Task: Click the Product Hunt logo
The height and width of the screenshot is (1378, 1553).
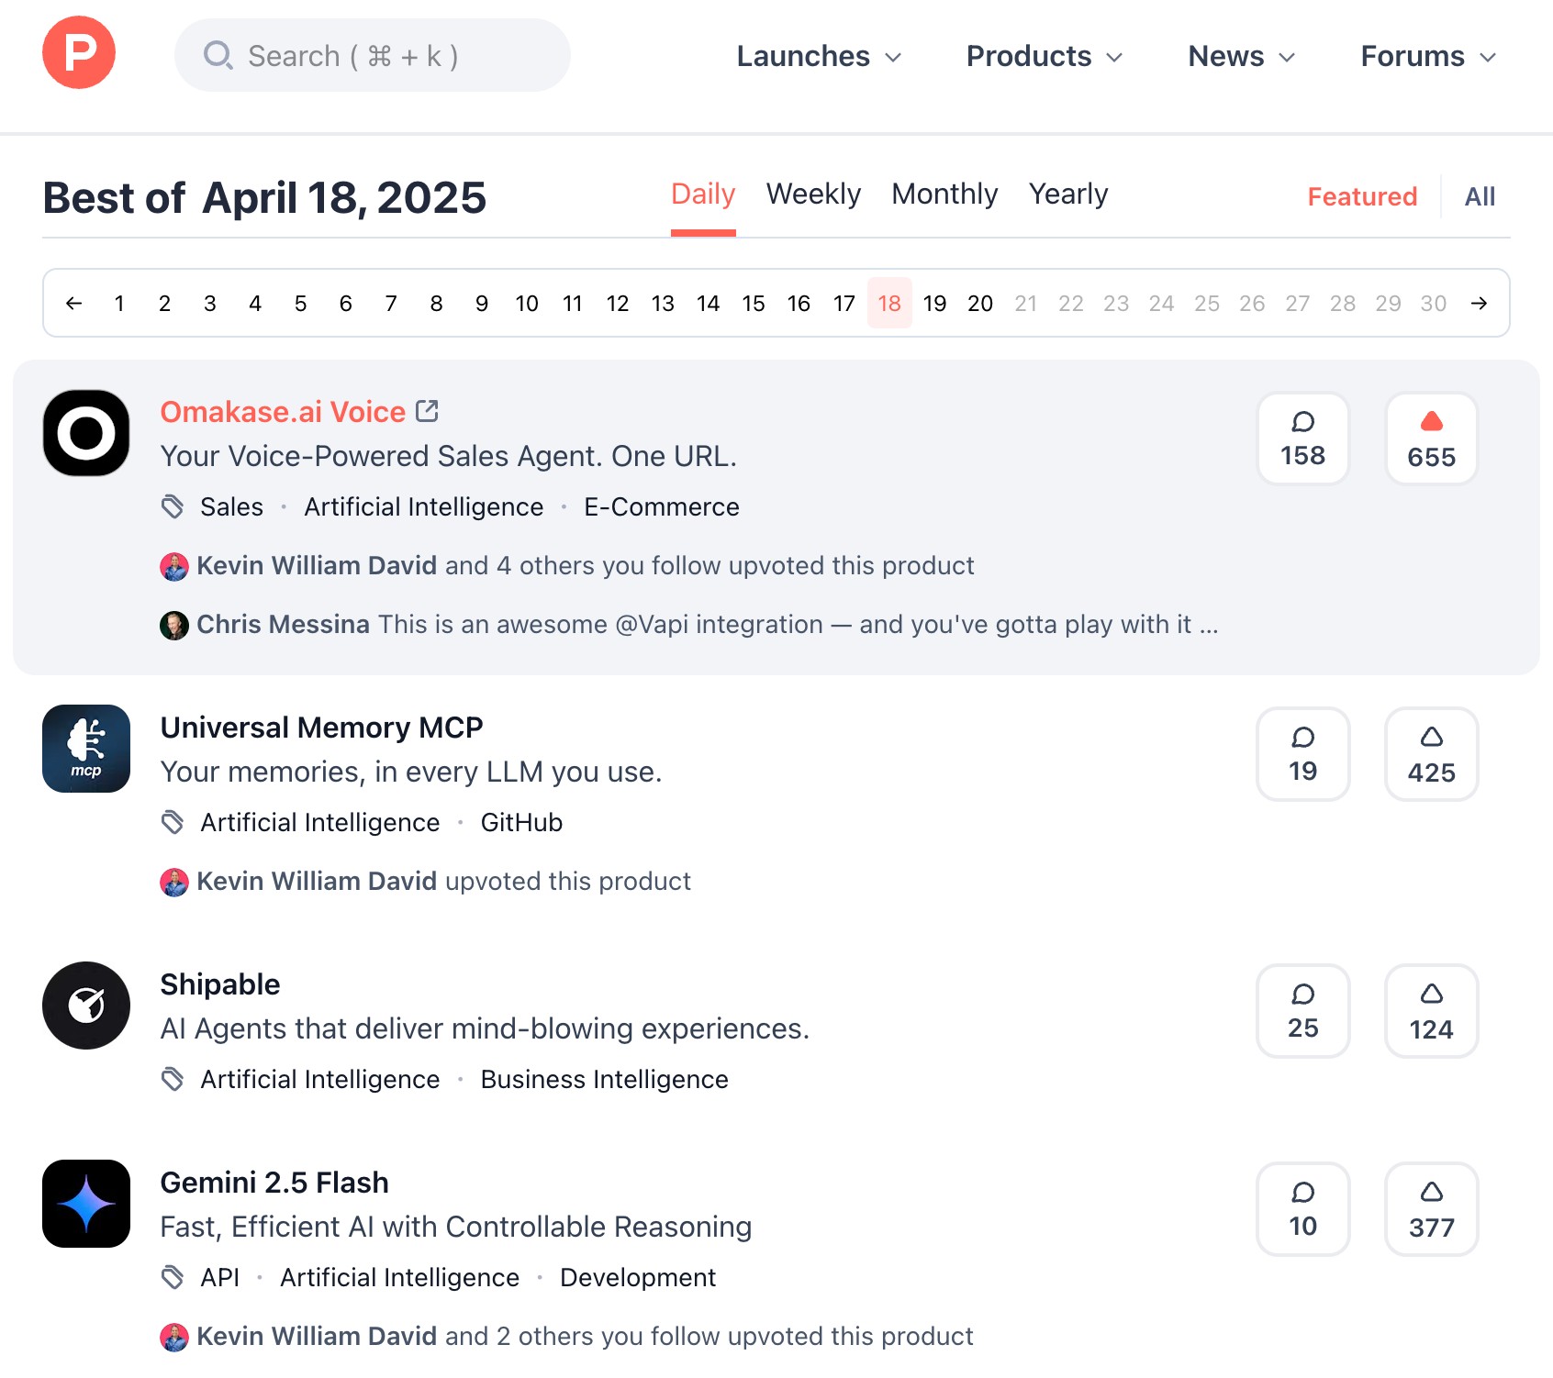Action: 79,52
